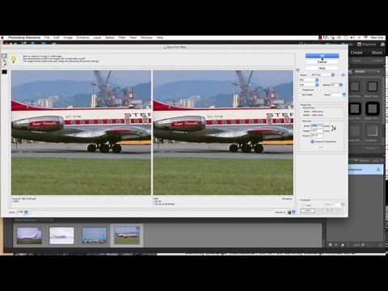388x291 pixels.
Task: Open the Select menu
Action: 110,37
